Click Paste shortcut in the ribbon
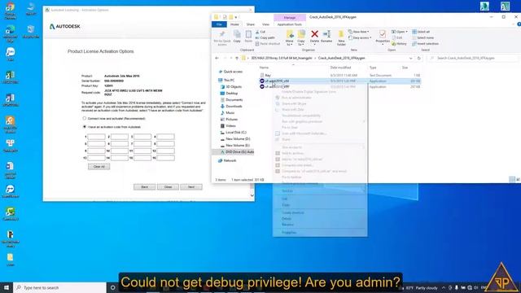 click(268, 44)
